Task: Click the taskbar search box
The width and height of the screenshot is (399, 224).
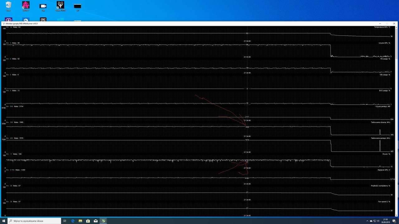Action: tap(34, 221)
